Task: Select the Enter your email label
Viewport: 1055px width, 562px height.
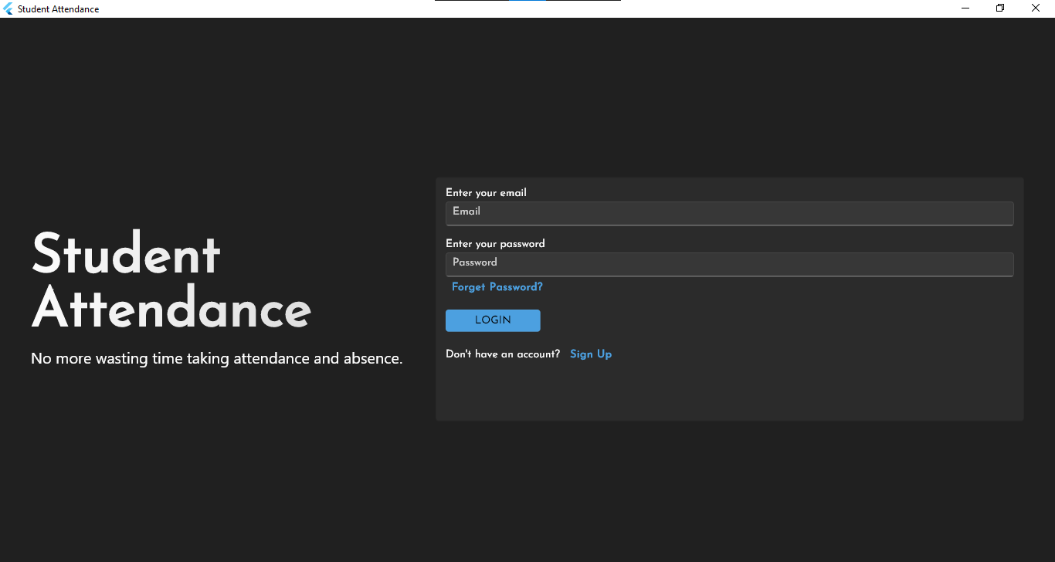Action: point(486,192)
